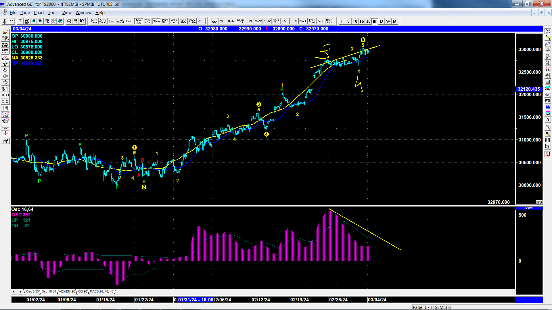Open the Page menu

pyautogui.click(x=25, y=13)
